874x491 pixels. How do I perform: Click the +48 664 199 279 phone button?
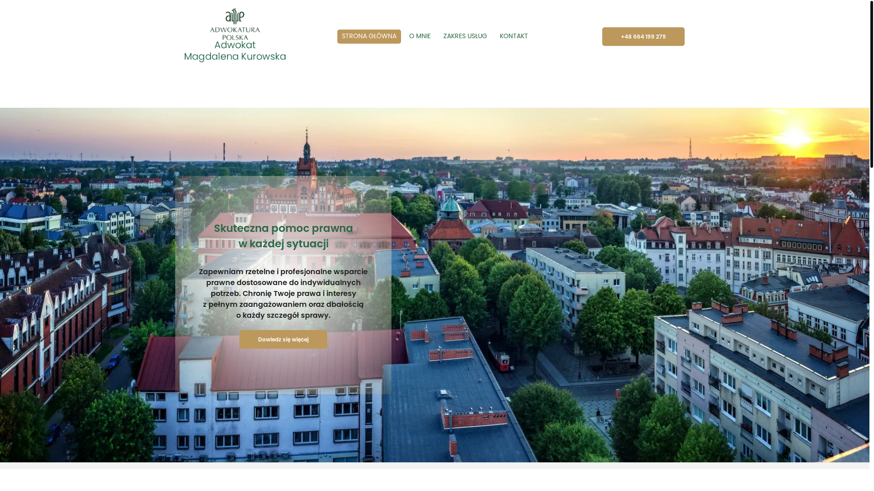click(x=643, y=36)
